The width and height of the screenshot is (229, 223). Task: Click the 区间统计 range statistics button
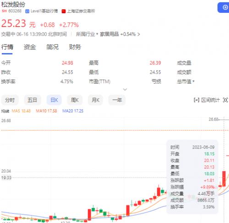tap(207, 100)
